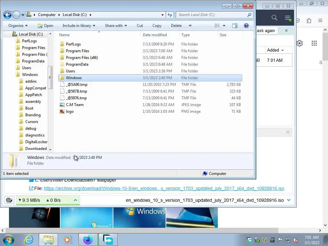The width and height of the screenshot is (328, 246).
Task: Launch Internet Explorer from the taskbar
Action: pyautogui.click(x=29, y=240)
